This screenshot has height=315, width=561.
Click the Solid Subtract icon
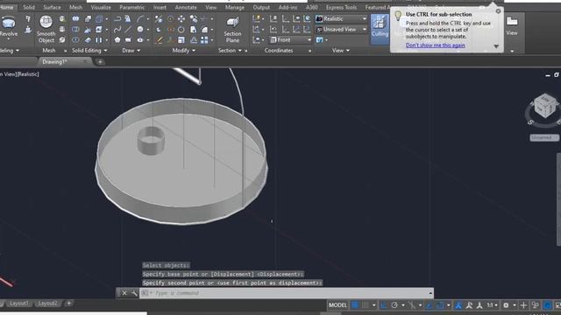(75, 30)
